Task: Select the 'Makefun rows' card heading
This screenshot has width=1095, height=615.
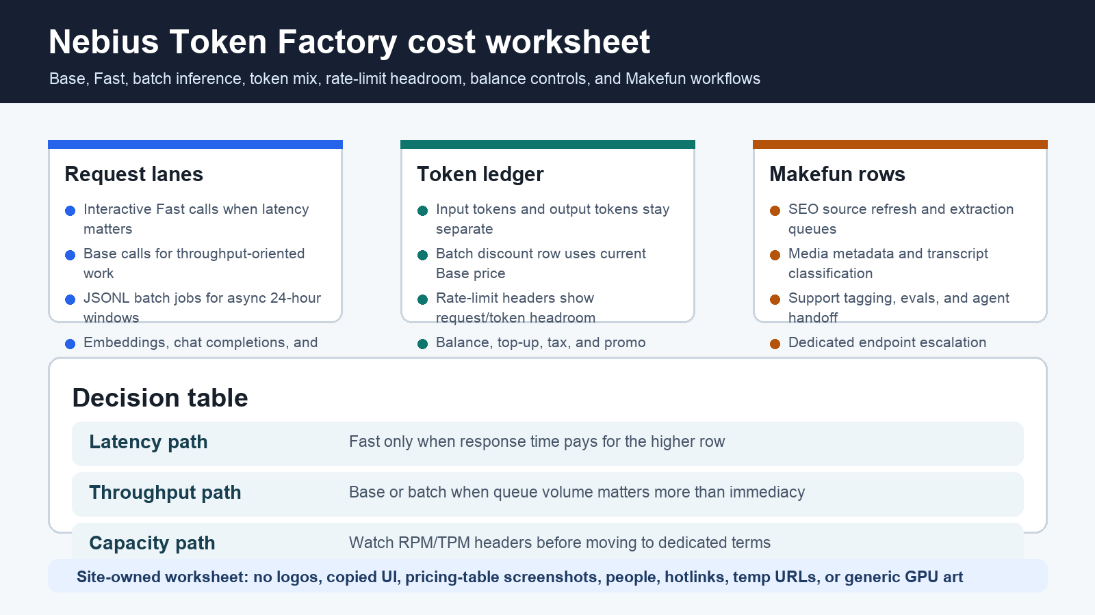Action: [837, 174]
